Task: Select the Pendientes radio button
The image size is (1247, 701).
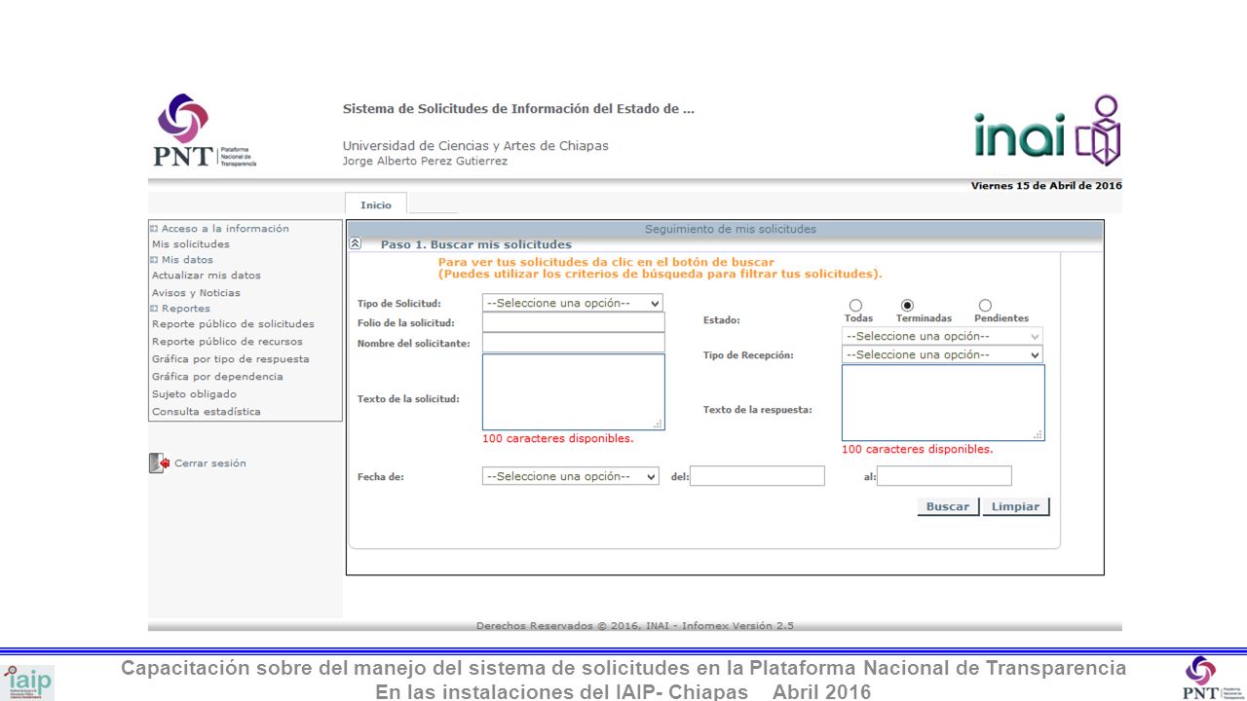Action: tap(985, 306)
